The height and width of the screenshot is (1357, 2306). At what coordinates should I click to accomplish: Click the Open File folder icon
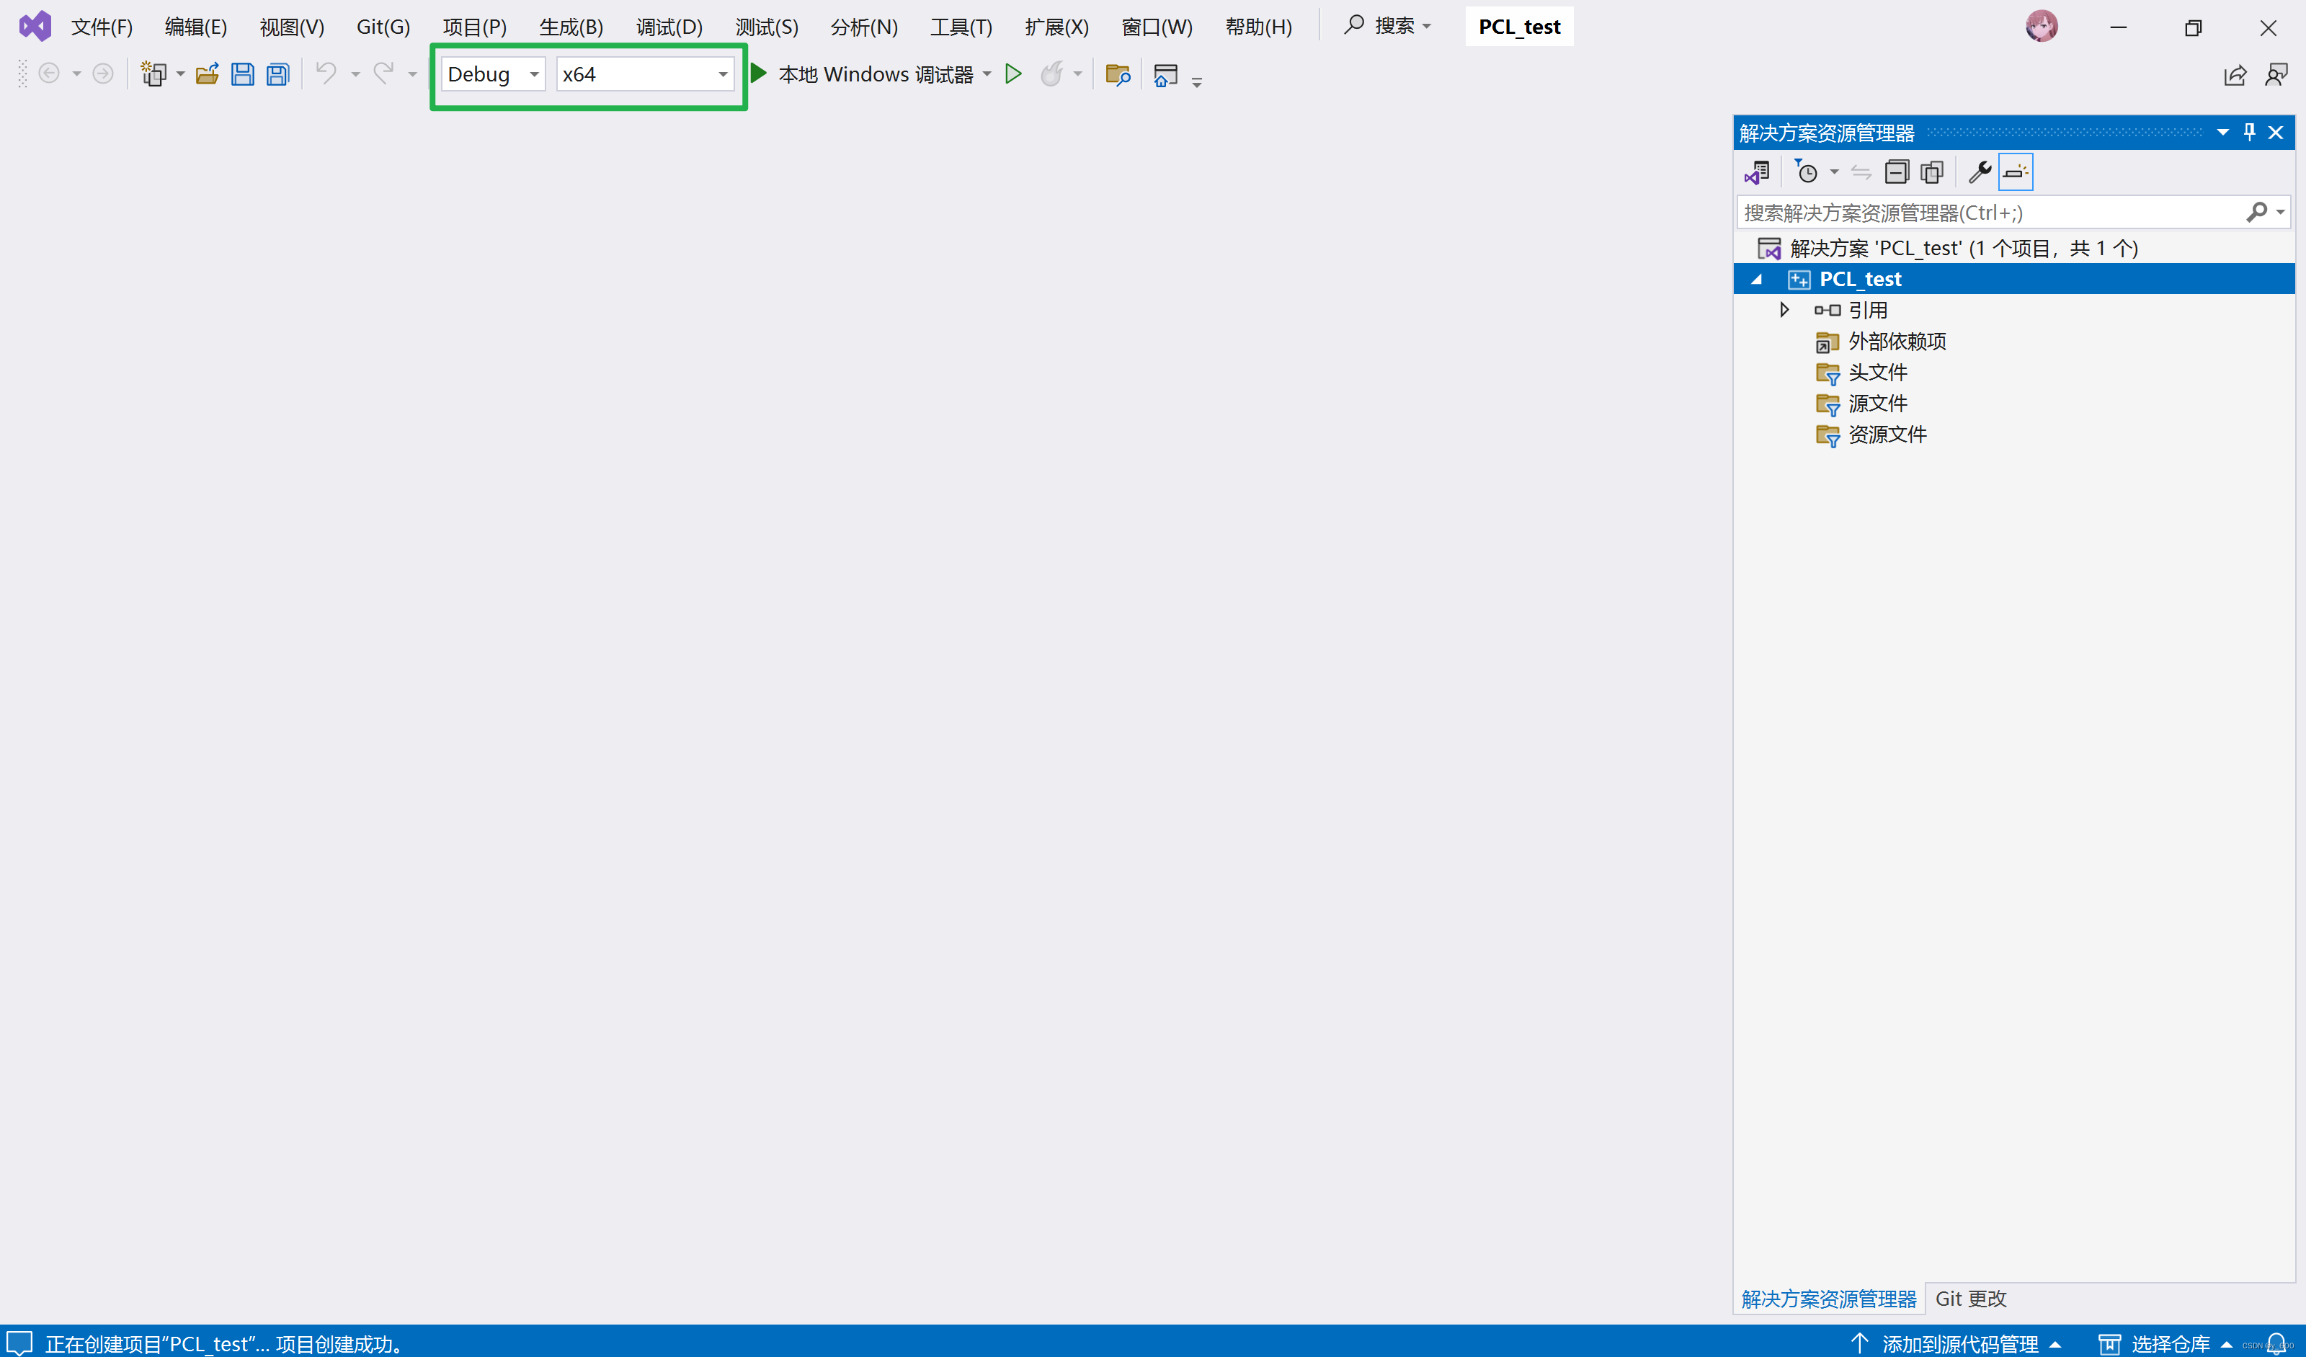[208, 74]
